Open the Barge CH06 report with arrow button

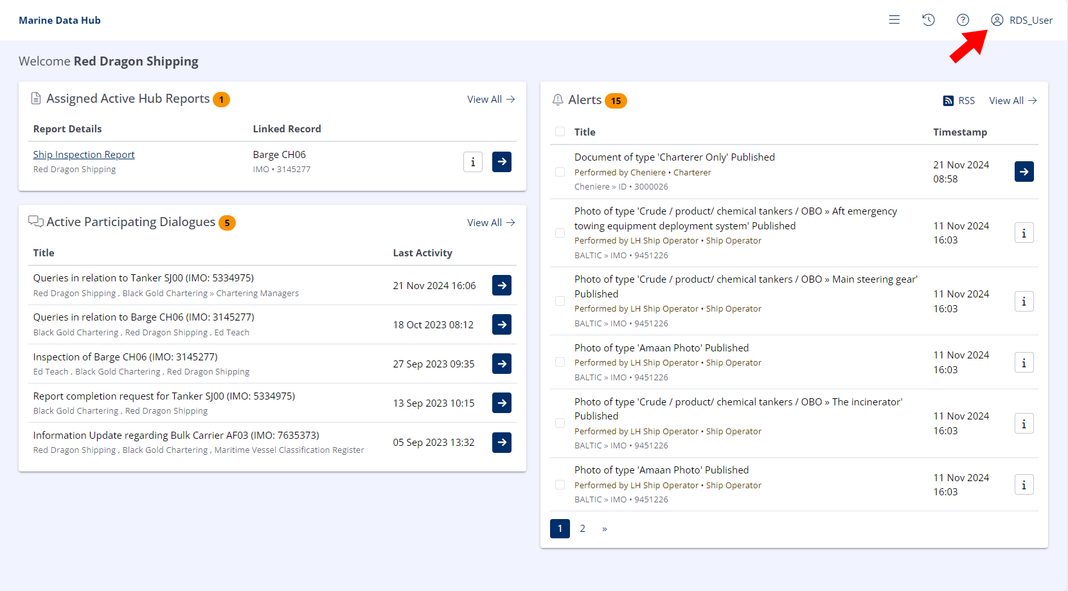click(x=502, y=162)
